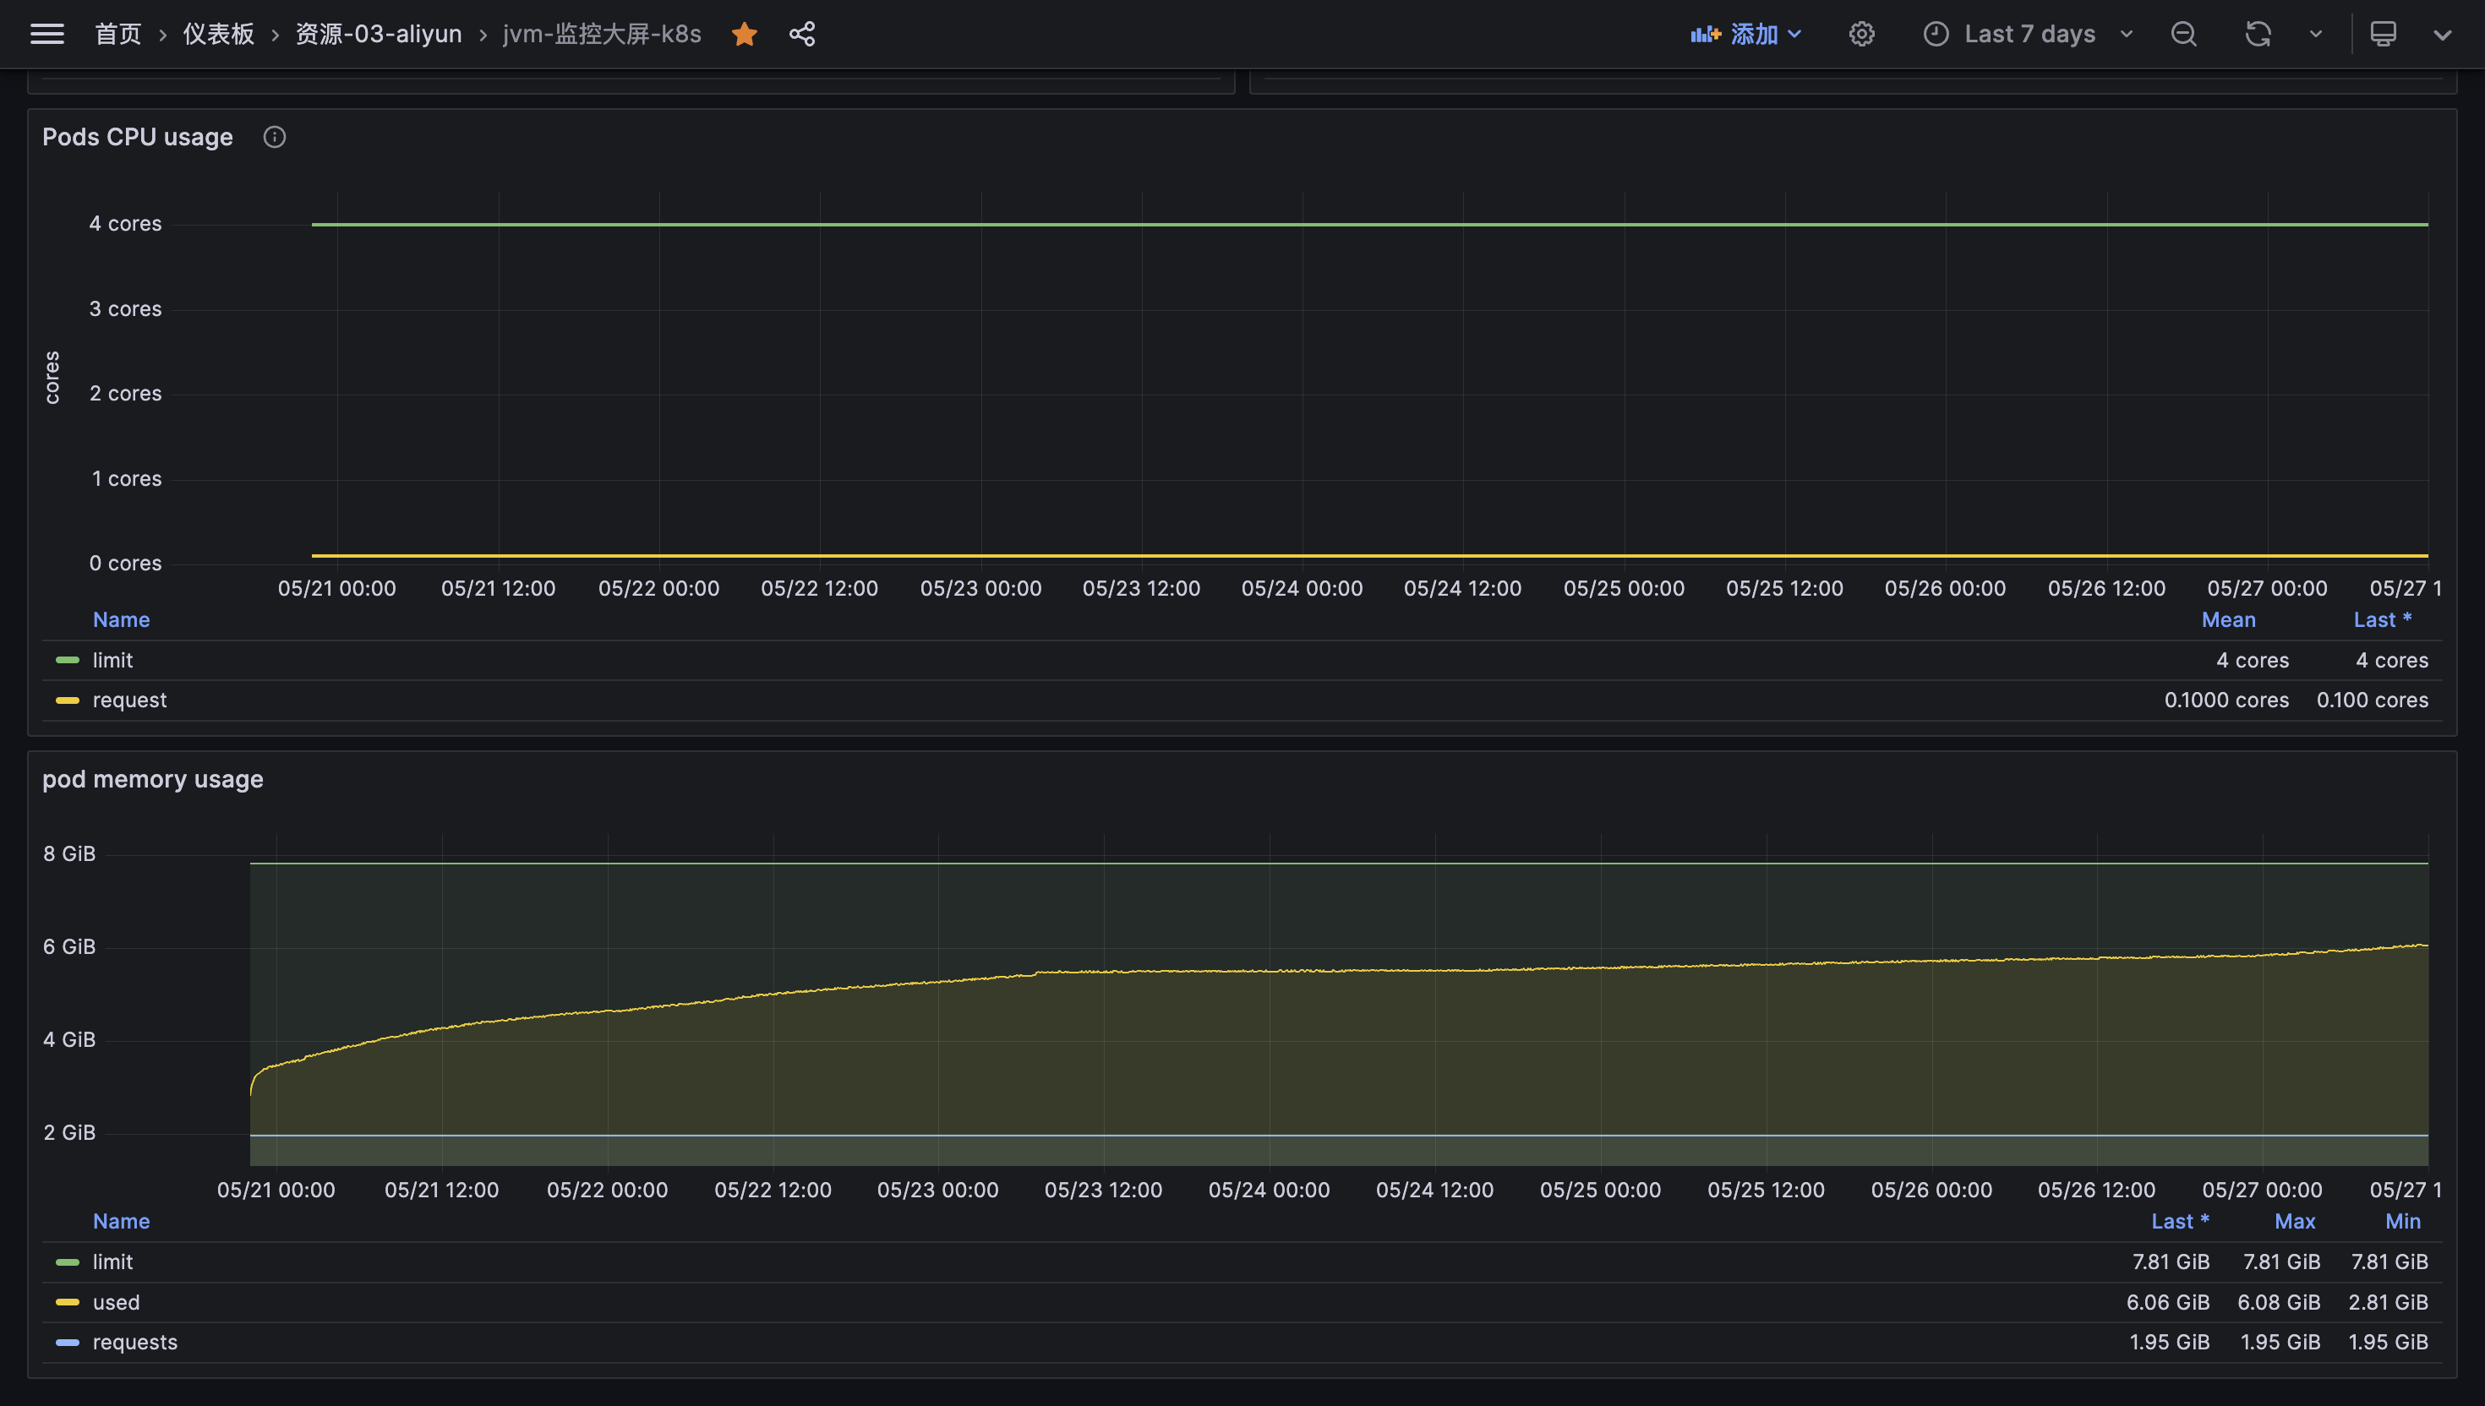Click requests blue color swatch in legend
2485x1406 pixels.
(x=68, y=1343)
